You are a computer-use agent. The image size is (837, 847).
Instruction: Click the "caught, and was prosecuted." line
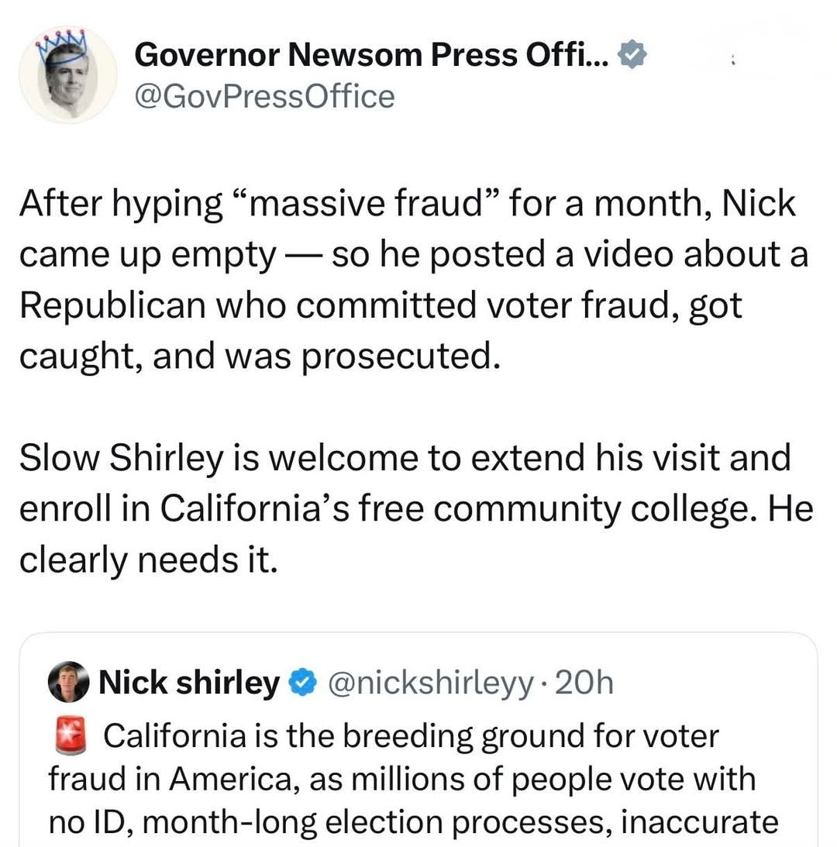[x=255, y=357]
